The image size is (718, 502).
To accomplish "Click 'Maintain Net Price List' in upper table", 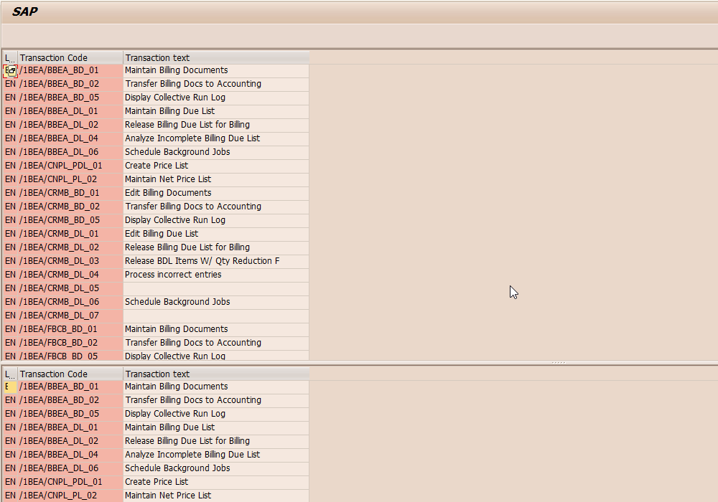I will click(168, 179).
